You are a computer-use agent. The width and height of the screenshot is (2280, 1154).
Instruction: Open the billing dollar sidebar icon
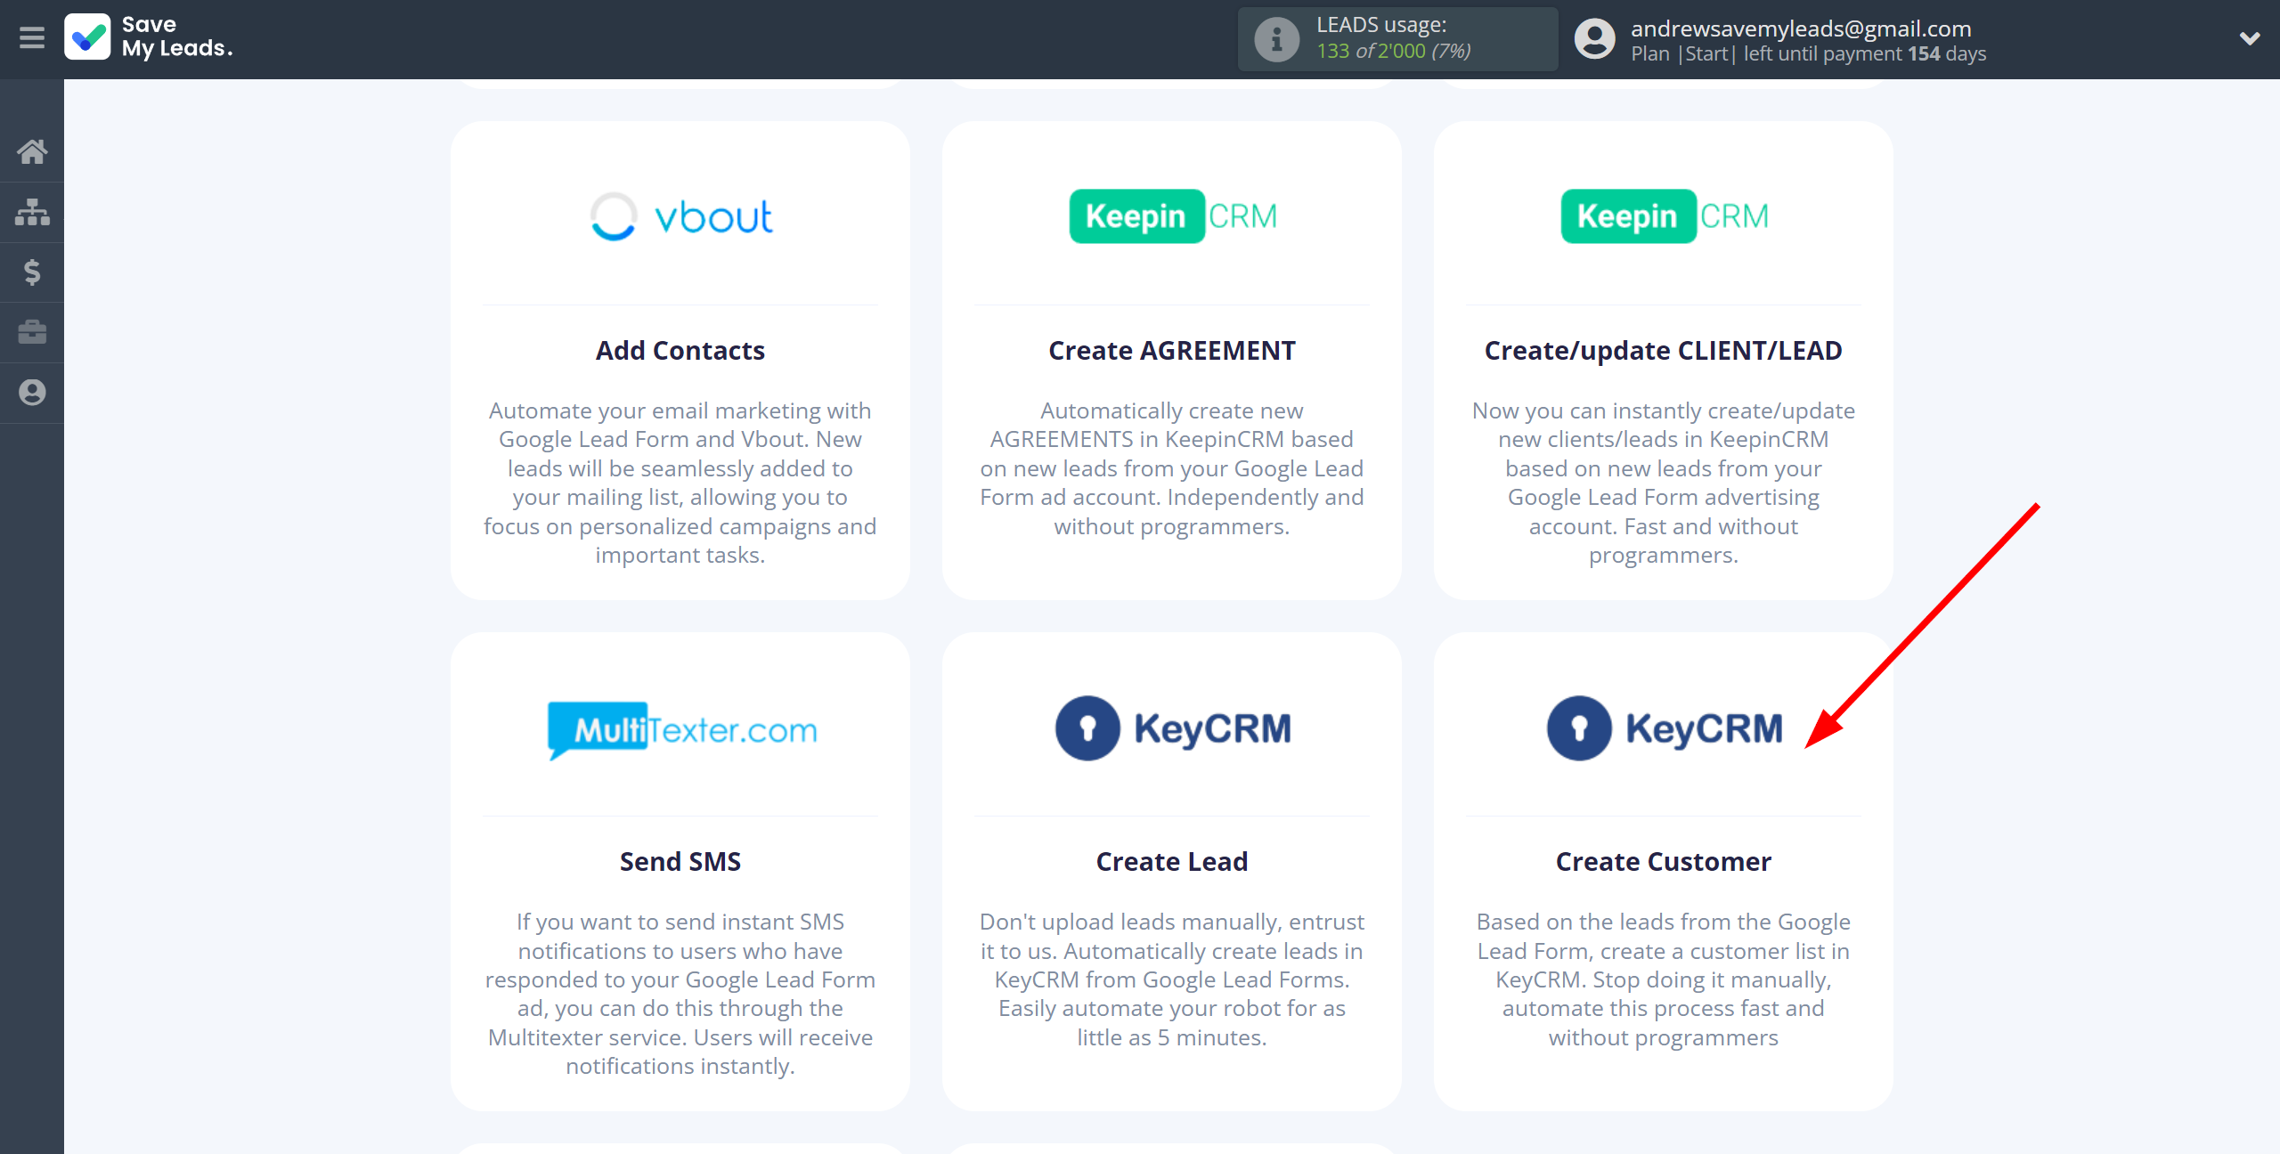(x=32, y=272)
